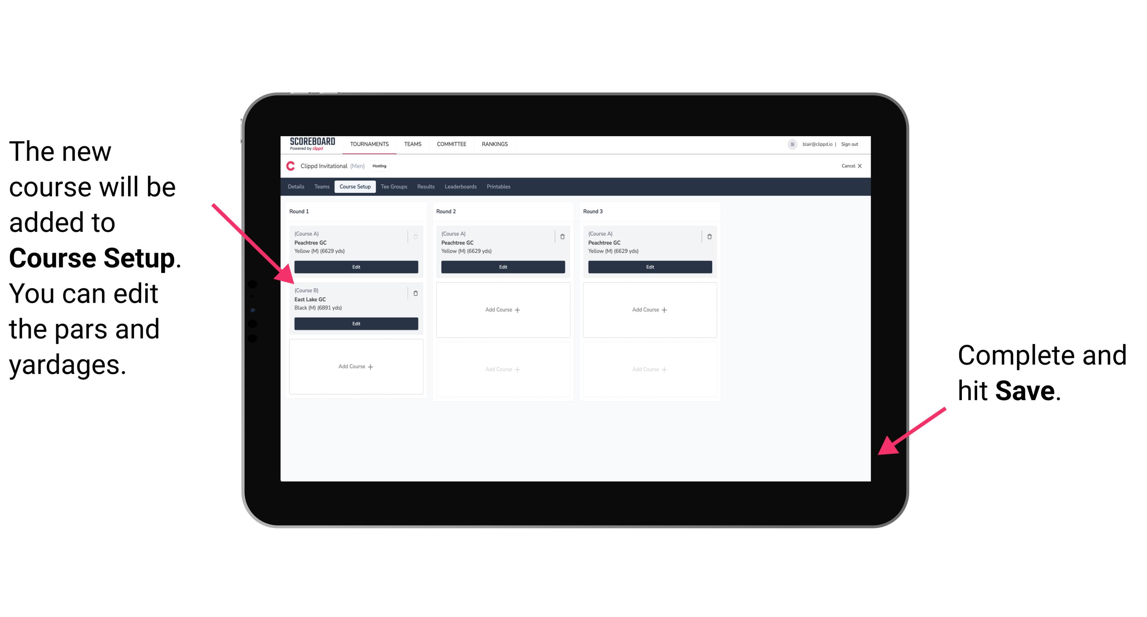This screenshot has height=617, width=1147.
Task: Open the Tee Groups tab
Action: pos(393,187)
